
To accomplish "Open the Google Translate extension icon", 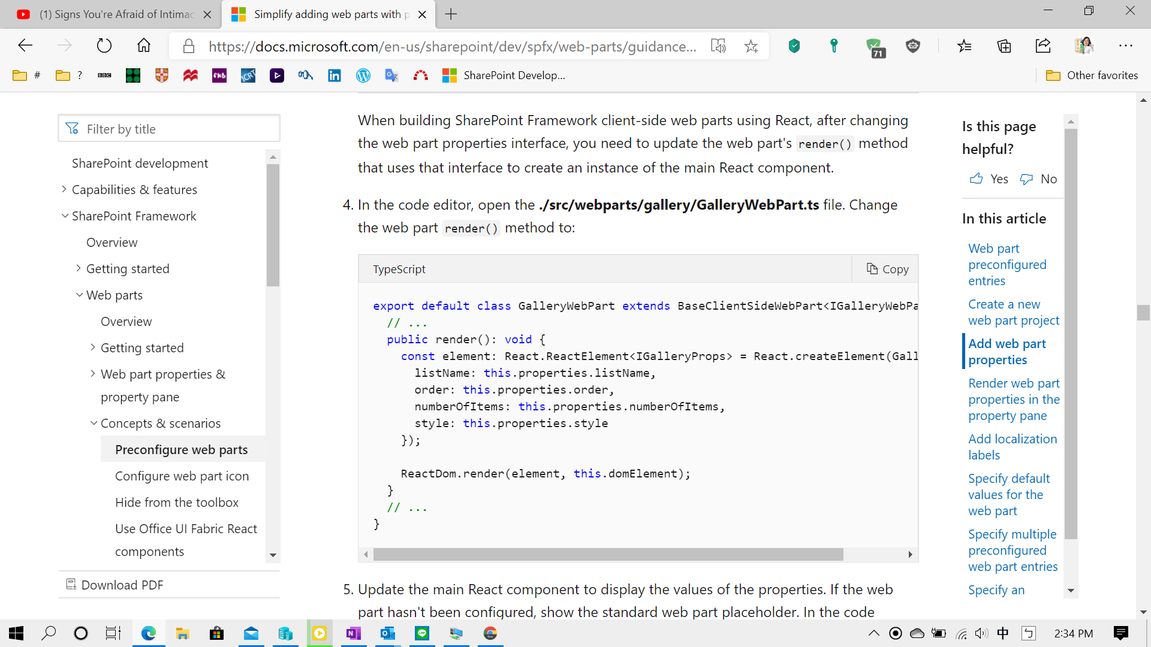I will pyautogui.click(x=391, y=75).
